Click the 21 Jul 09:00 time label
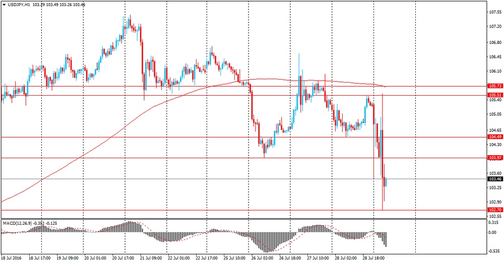This screenshot has width=504, height=263. point(151,258)
